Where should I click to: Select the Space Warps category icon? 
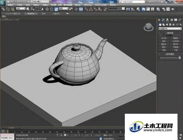tap(177, 25)
